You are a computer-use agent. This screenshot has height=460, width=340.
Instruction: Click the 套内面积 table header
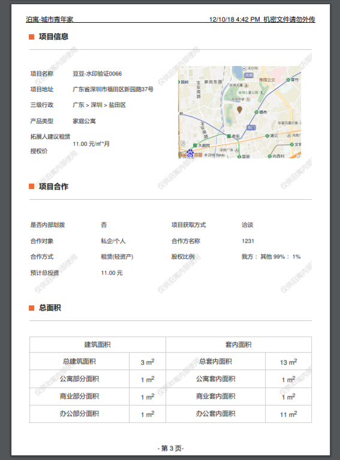tap(238, 345)
